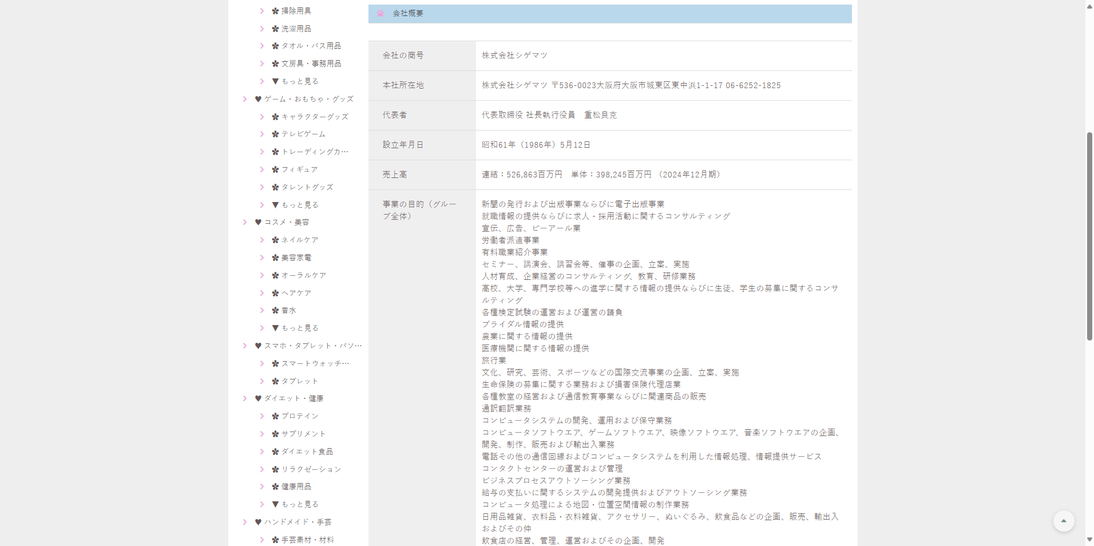Click chevron arrow left of スマホ・タブレット category
The height and width of the screenshot is (546, 1094).
[x=245, y=346]
